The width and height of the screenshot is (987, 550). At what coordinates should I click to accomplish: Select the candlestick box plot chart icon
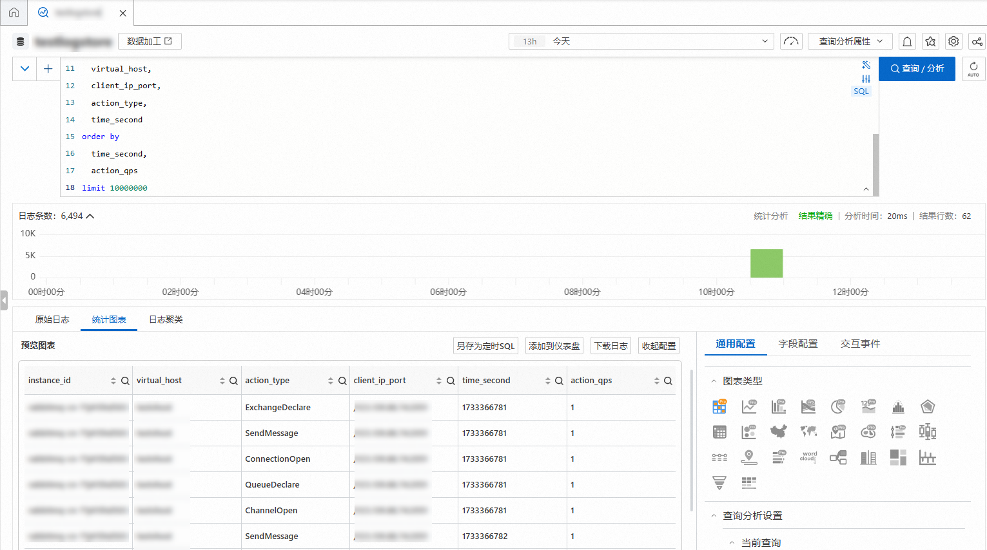click(928, 431)
